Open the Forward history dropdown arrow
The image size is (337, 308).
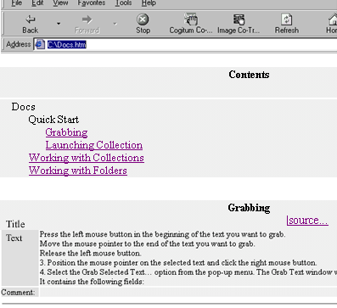pos(115,24)
